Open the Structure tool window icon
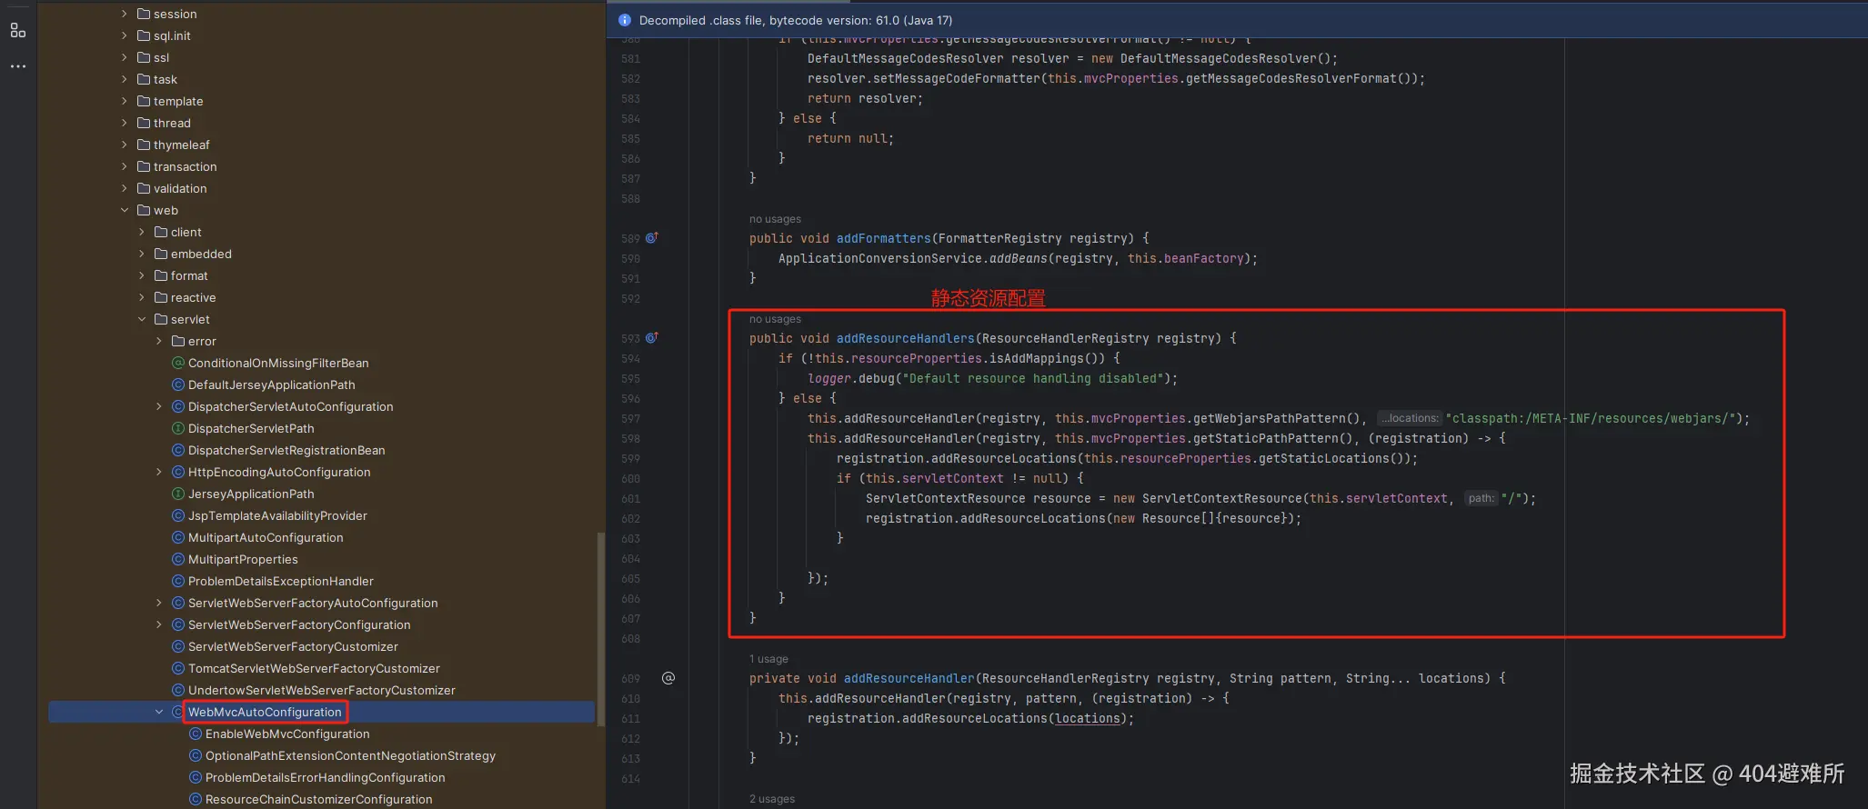This screenshot has width=1868, height=809. coord(17,30)
